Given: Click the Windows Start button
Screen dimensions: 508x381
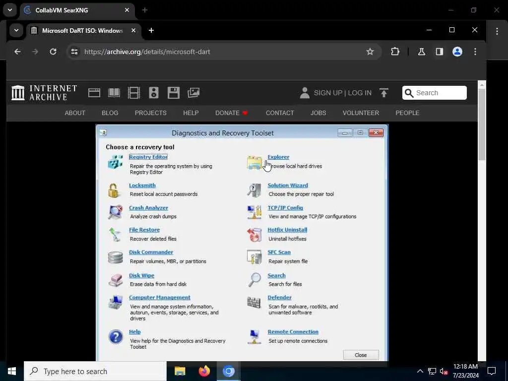Looking at the screenshot, I should pos(12,371).
